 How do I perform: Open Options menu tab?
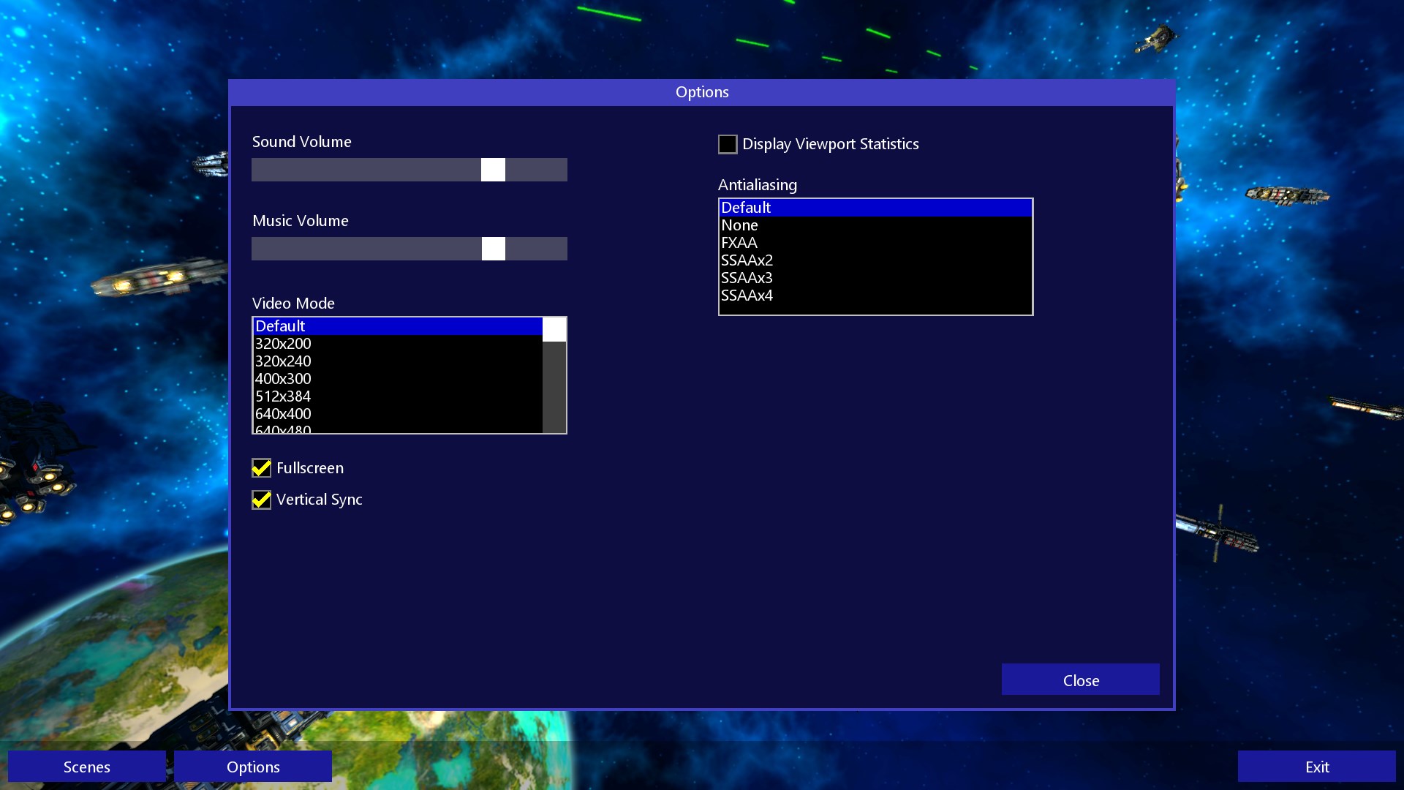[x=252, y=767]
